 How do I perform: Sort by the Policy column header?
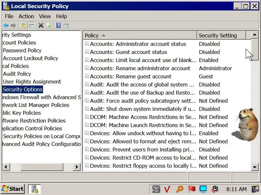[140, 35]
